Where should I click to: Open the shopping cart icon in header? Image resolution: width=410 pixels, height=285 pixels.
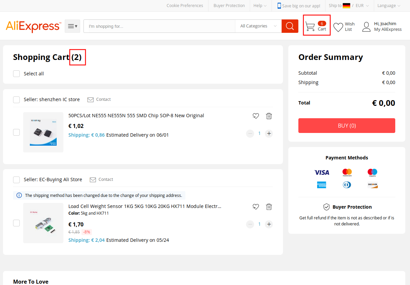coord(310,26)
